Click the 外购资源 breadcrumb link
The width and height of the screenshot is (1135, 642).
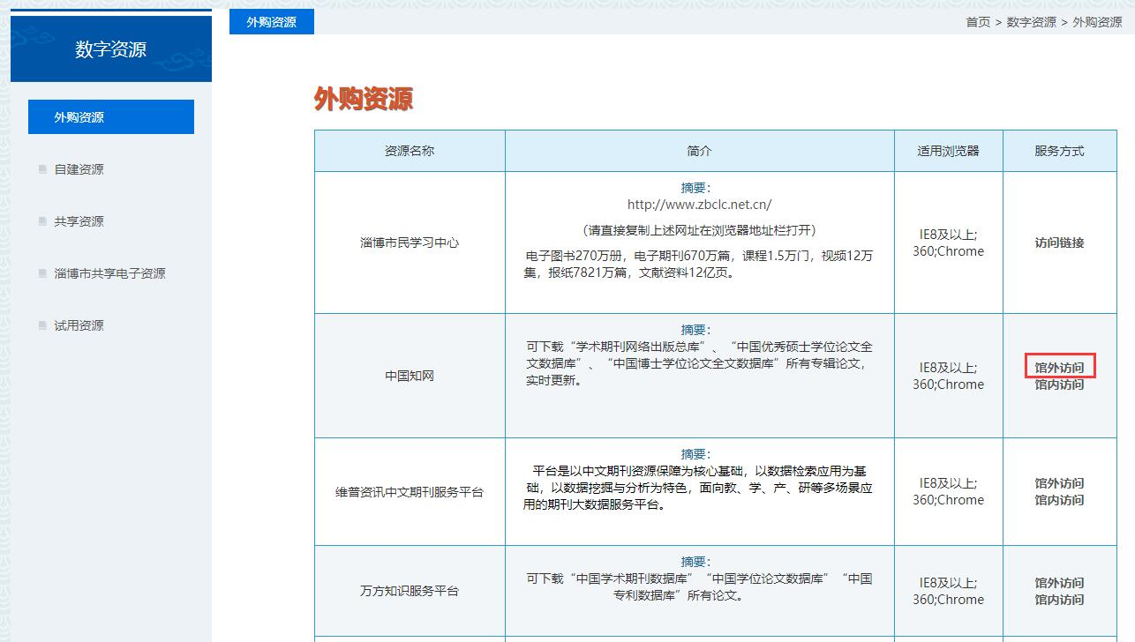[1097, 22]
